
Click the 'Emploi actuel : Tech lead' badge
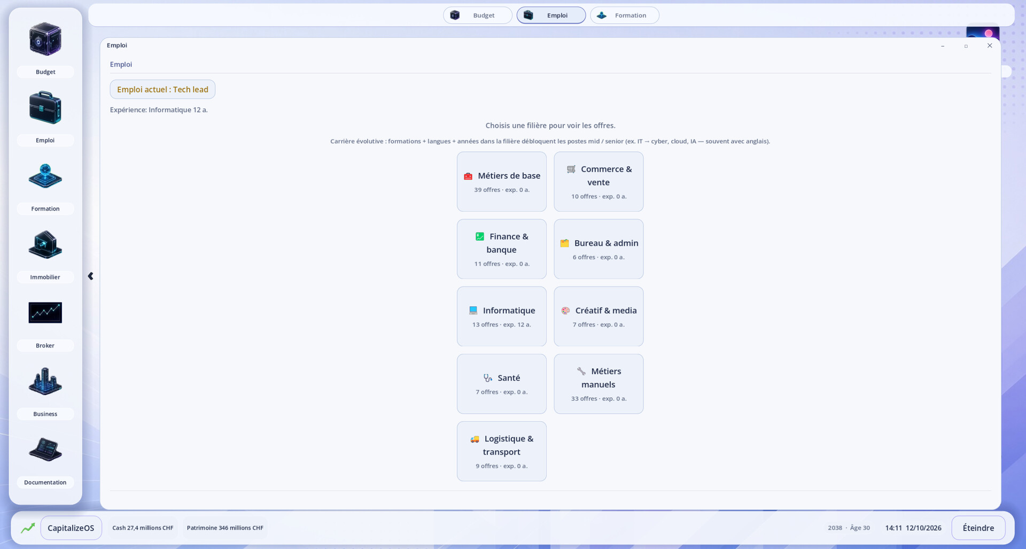[162, 89]
